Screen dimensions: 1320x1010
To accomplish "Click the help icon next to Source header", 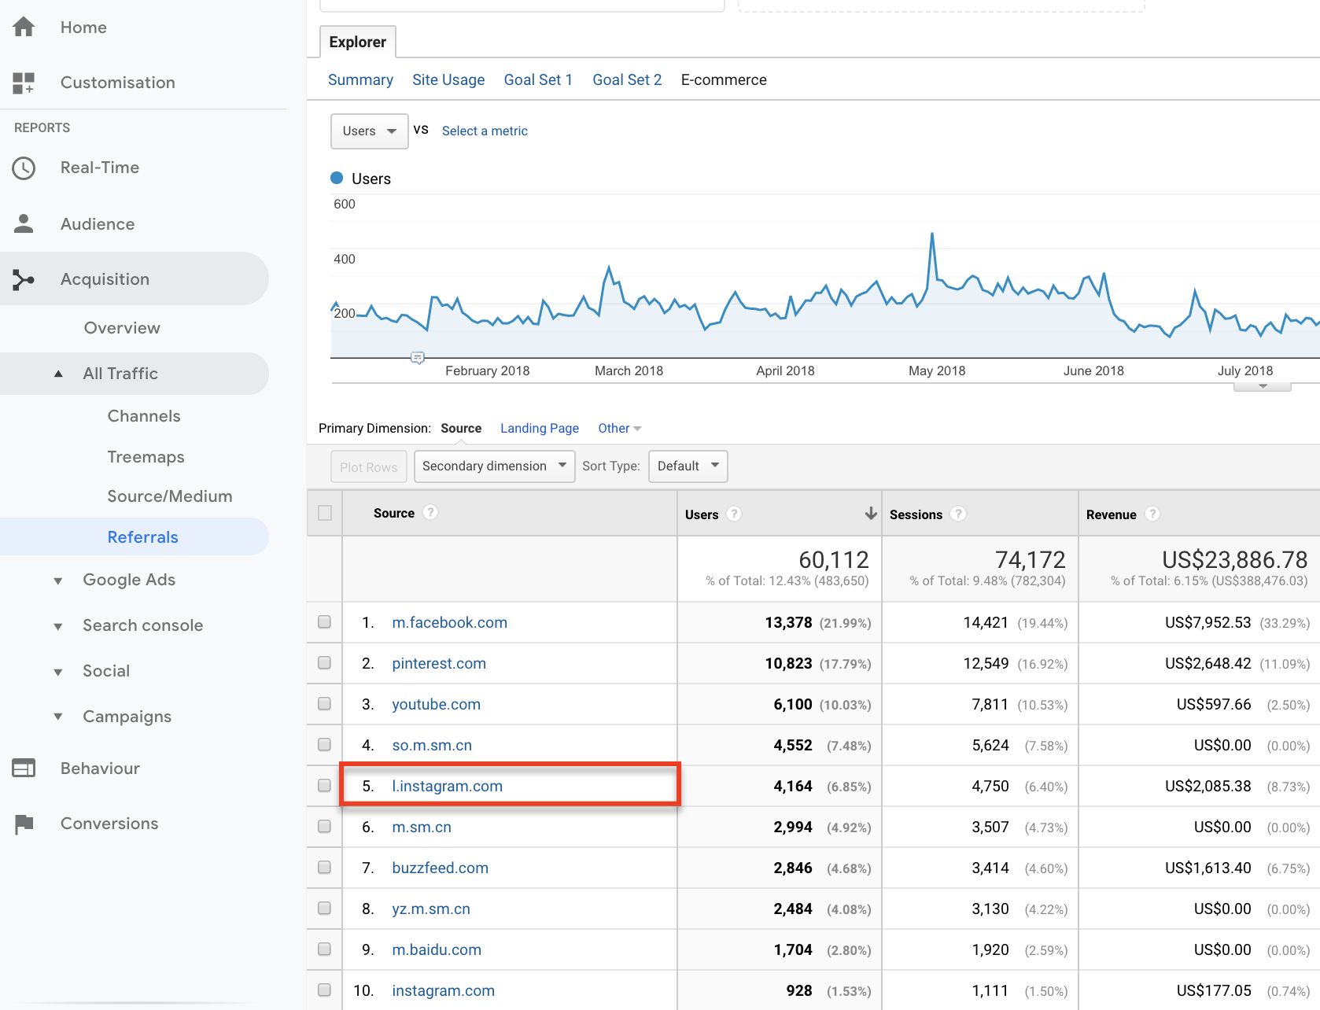I will click(x=430, y=512).
